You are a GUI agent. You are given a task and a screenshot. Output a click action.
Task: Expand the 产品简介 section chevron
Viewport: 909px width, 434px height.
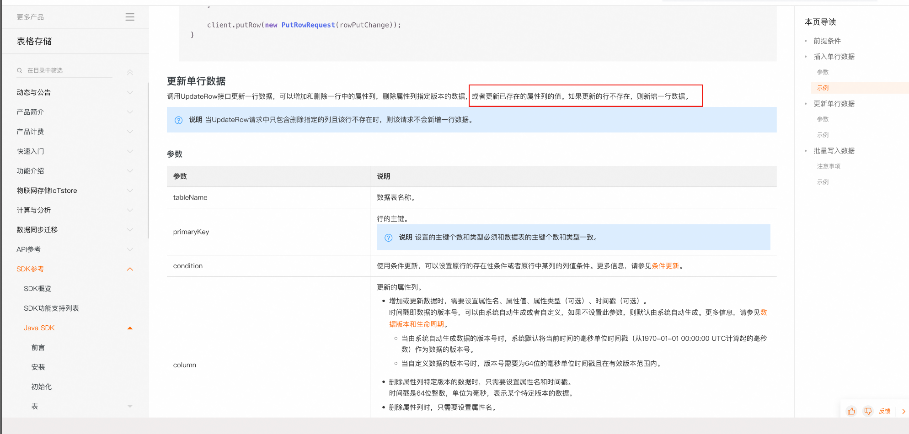(130, 112)
